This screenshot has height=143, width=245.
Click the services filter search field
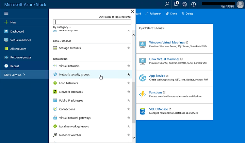pyautogui.click(x=92, y=22)
